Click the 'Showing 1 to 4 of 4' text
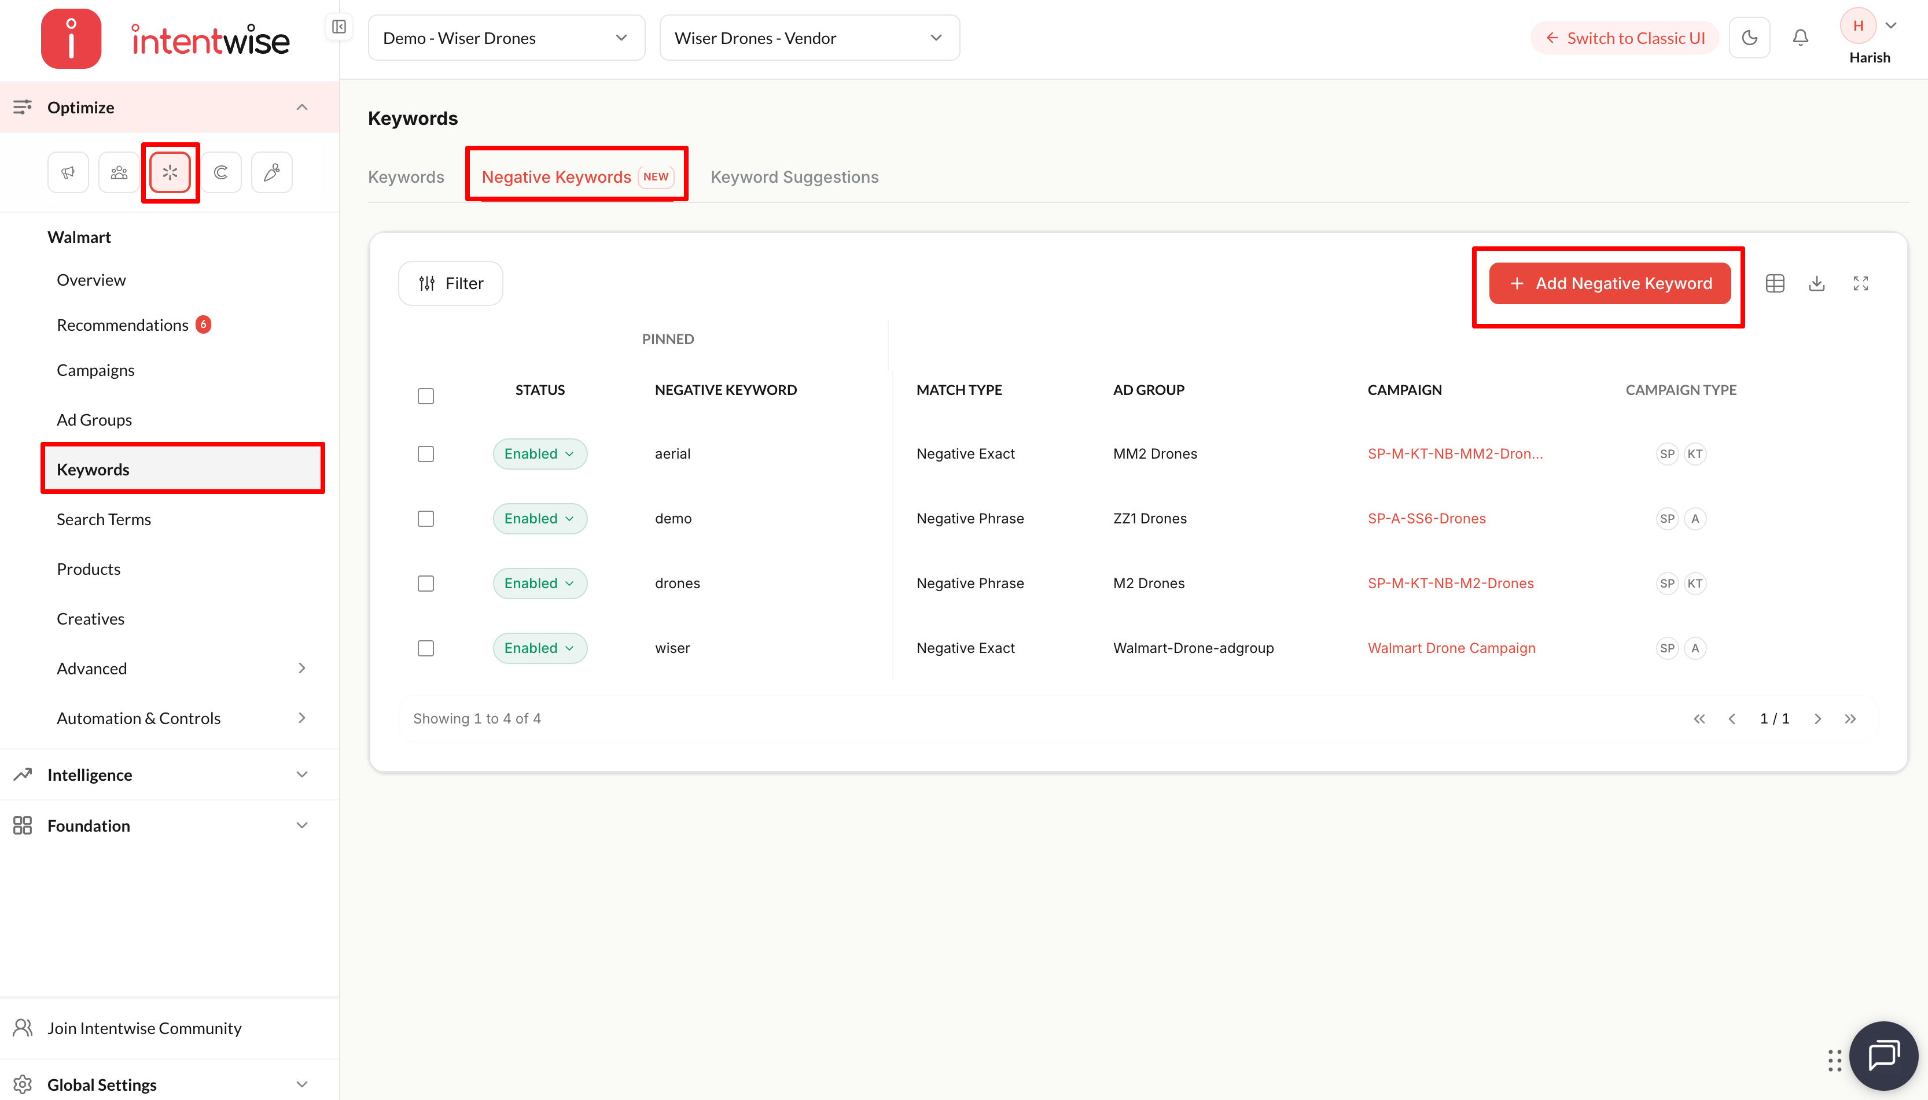The height and width of the screenshot is (1100, 1928). click(477, 718)
